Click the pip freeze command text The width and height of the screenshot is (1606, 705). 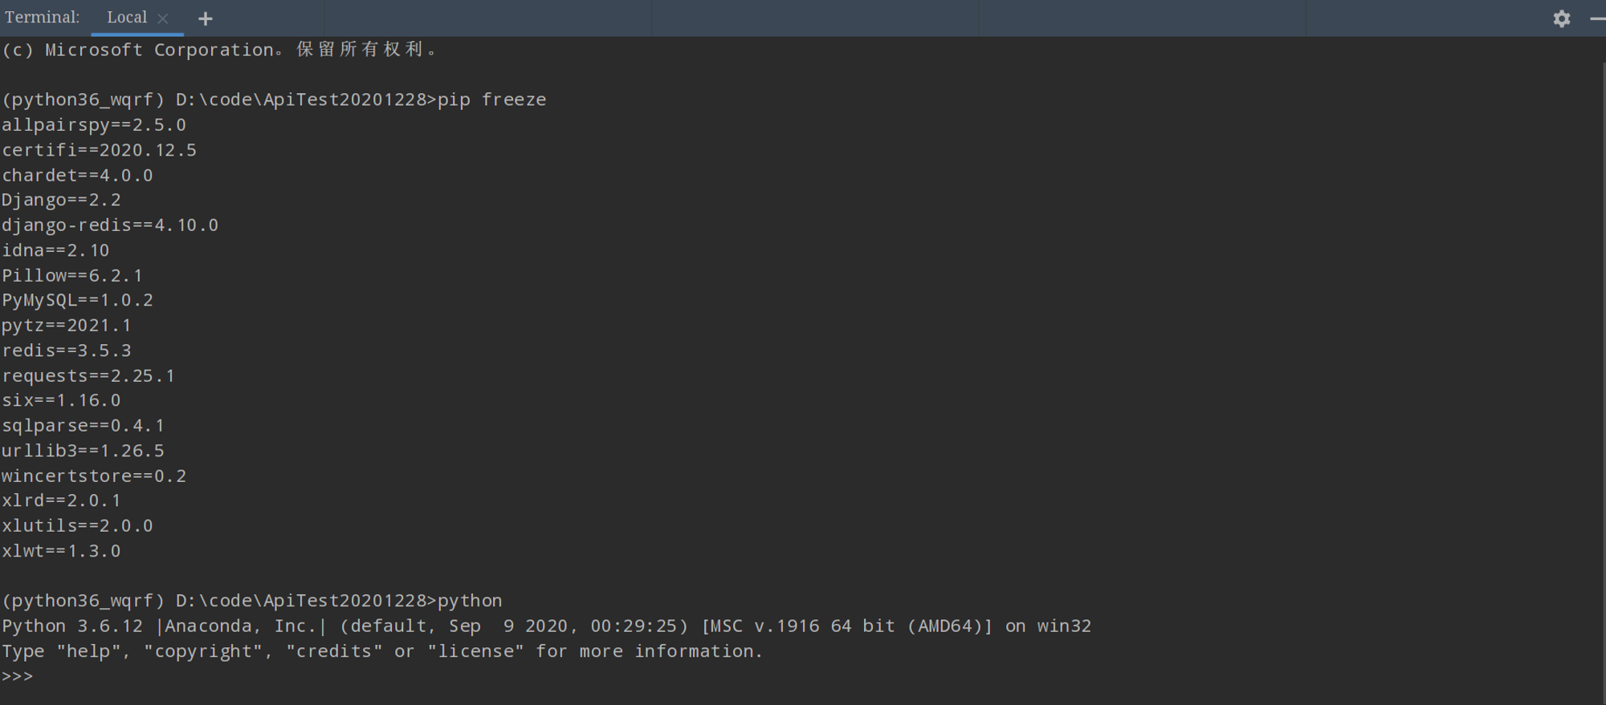[491, 99]
